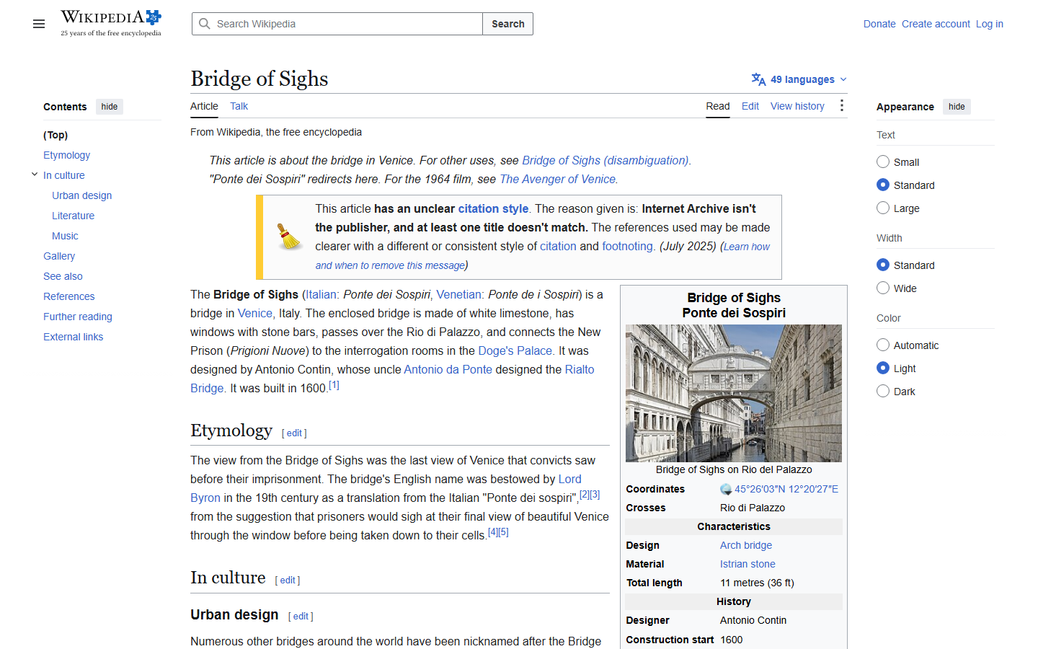
Task: Open the footnoting link
Action: coord(627,246)
